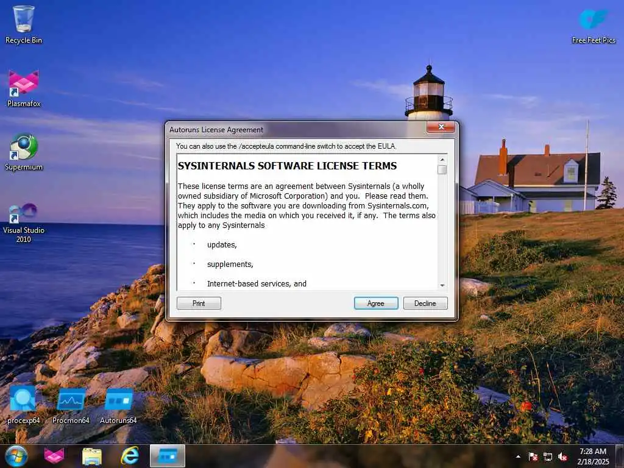This screenshot has width=624, height=468.
Task: Select the procexp64 desktop icon
Action: tap(24, 405)
